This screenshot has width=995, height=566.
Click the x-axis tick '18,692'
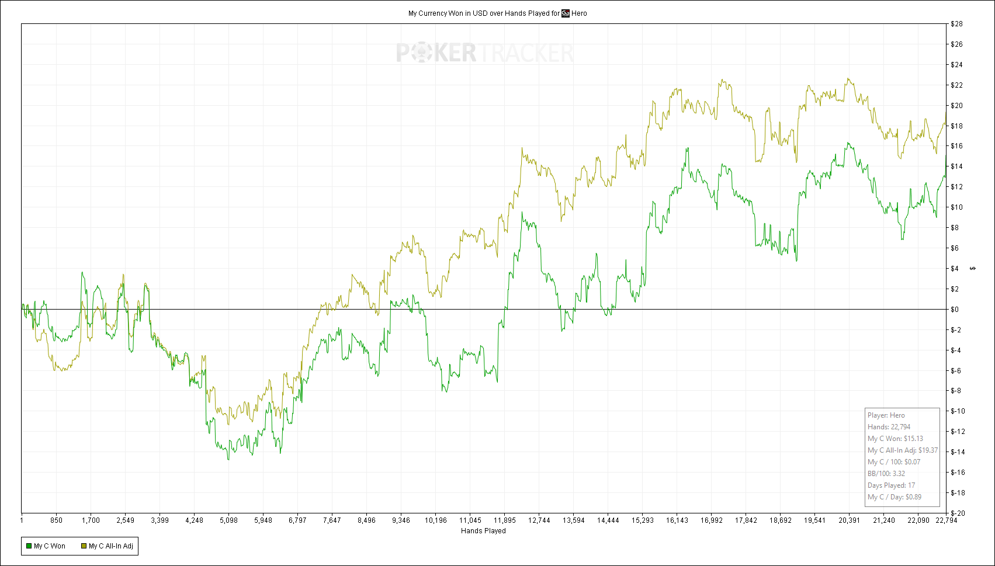pos(780,520)
